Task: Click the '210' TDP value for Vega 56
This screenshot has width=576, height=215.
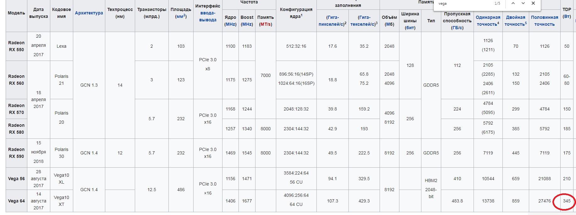Action: click(x=567, y=179)
